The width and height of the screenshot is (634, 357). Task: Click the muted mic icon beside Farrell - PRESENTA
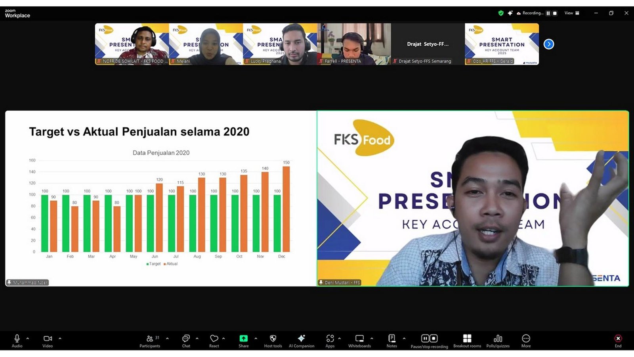coord(321,61)
